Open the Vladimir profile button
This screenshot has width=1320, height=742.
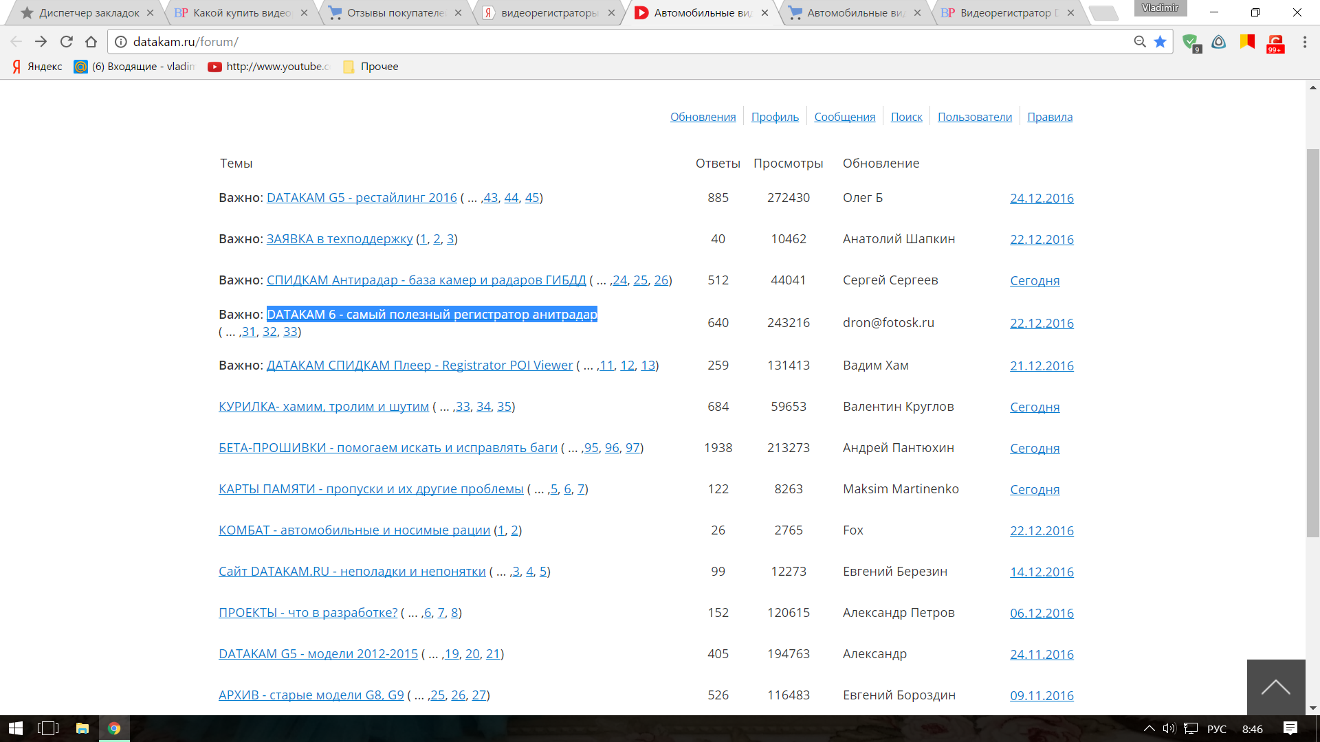pyautogui.click(x=1160, y=8)
